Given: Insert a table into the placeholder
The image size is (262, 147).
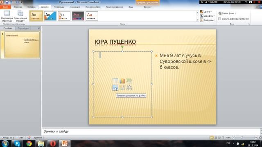Looking at the screenshot, I should [115, 81].
